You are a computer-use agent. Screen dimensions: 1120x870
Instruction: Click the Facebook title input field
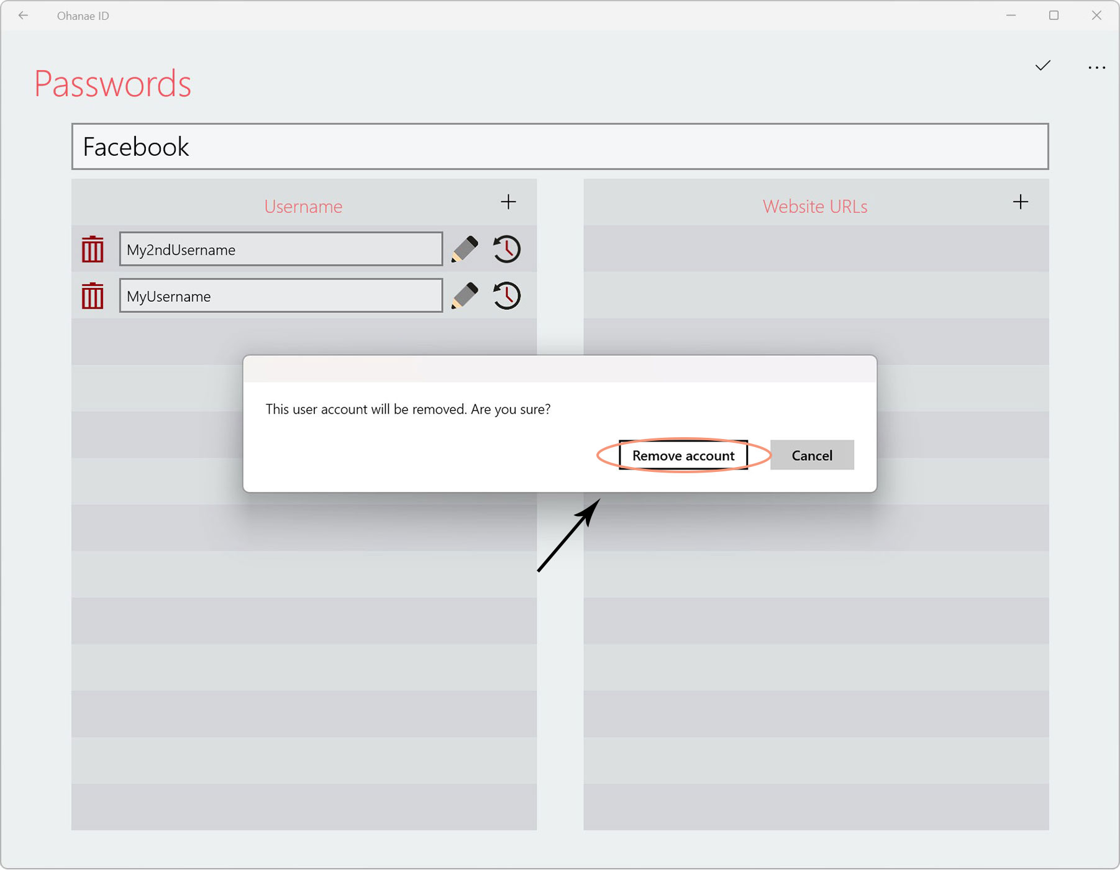(560, 147)
